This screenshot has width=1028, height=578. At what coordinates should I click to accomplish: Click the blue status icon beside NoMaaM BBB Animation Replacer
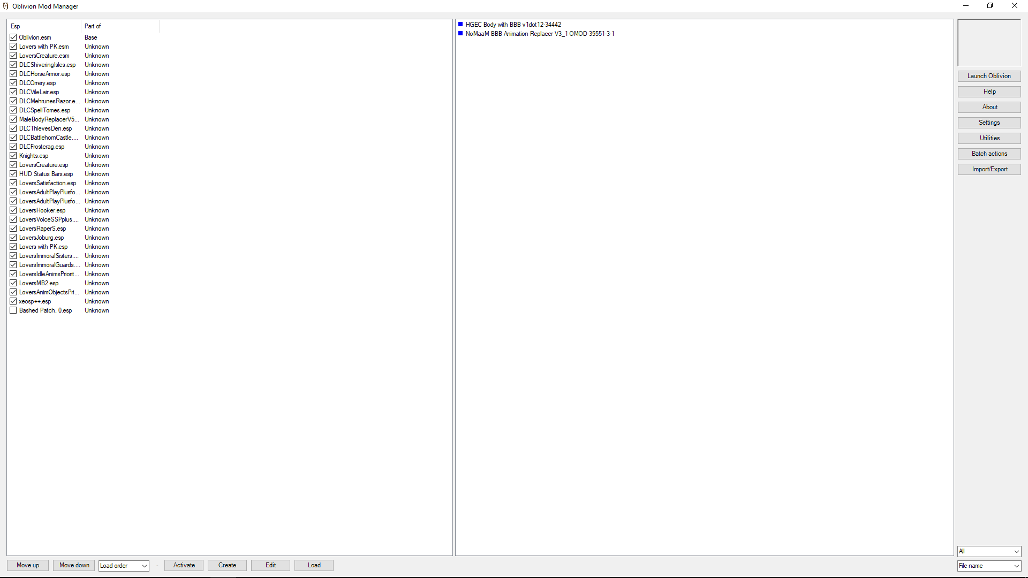pos(460,33)
